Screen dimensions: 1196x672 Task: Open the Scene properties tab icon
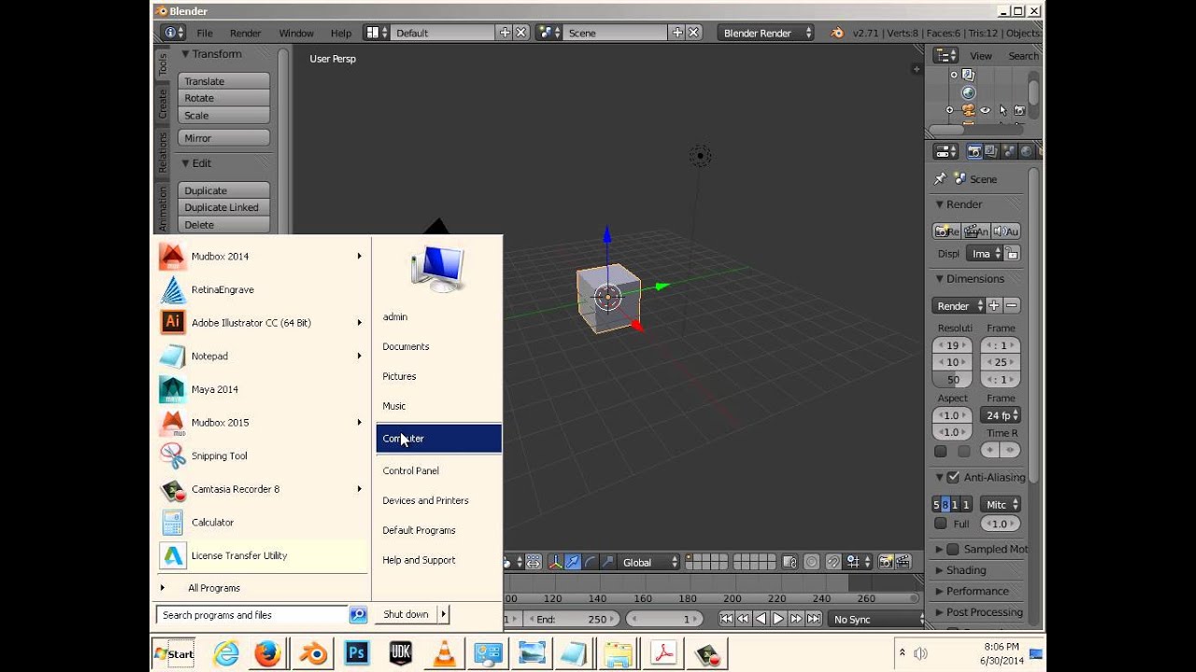point(1008,151)
